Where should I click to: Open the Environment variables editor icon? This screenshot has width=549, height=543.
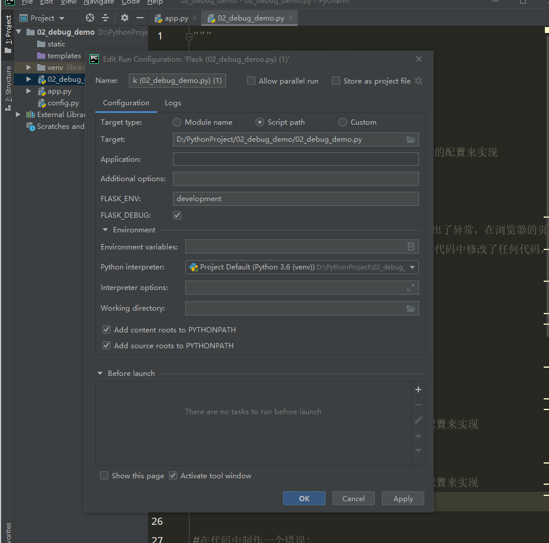pos(411,247)
